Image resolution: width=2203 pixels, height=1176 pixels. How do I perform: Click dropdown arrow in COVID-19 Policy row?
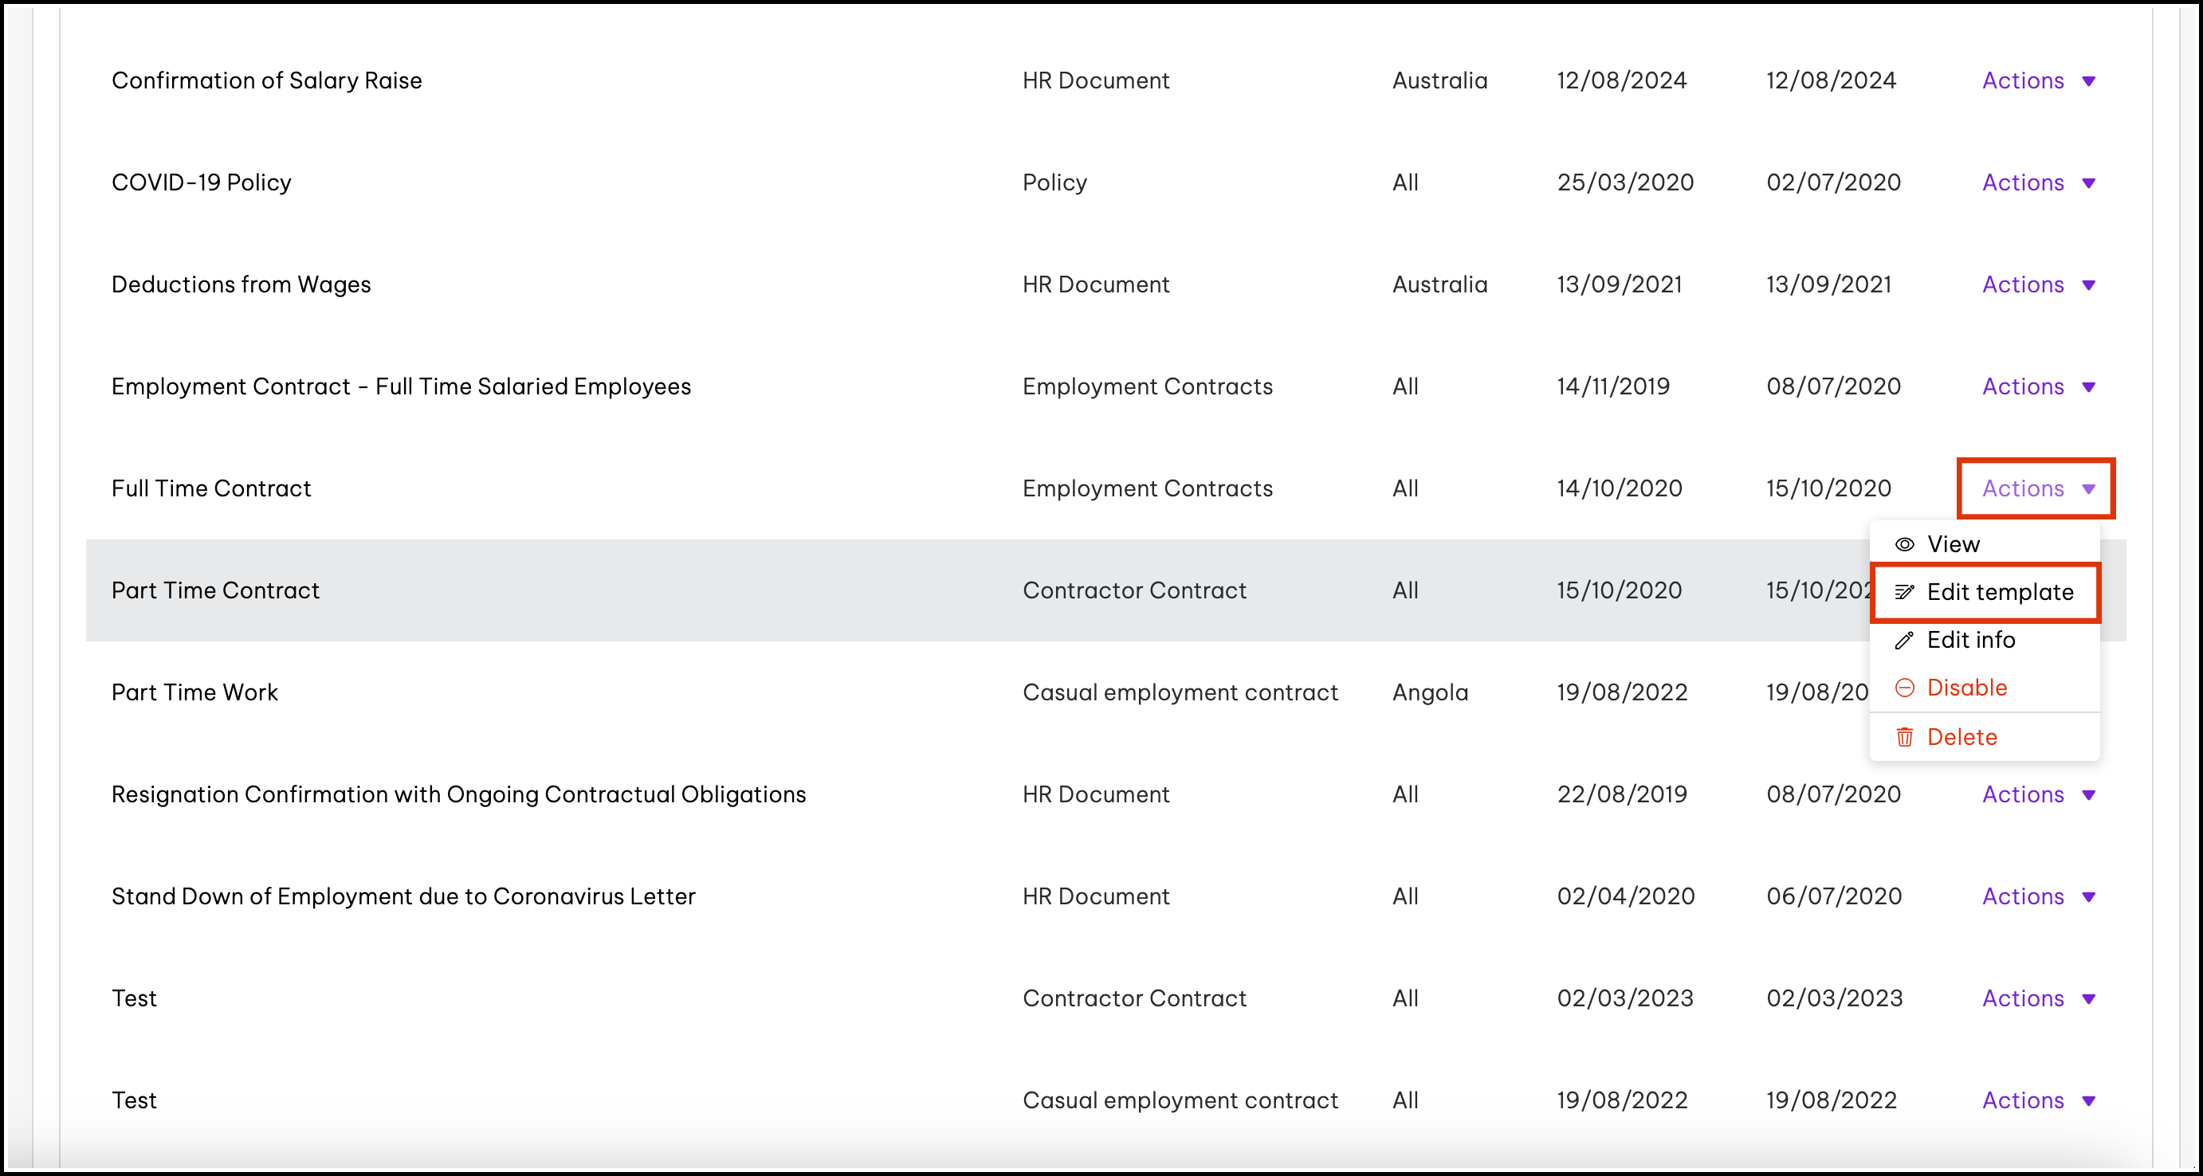click(x=2088, y=183)
